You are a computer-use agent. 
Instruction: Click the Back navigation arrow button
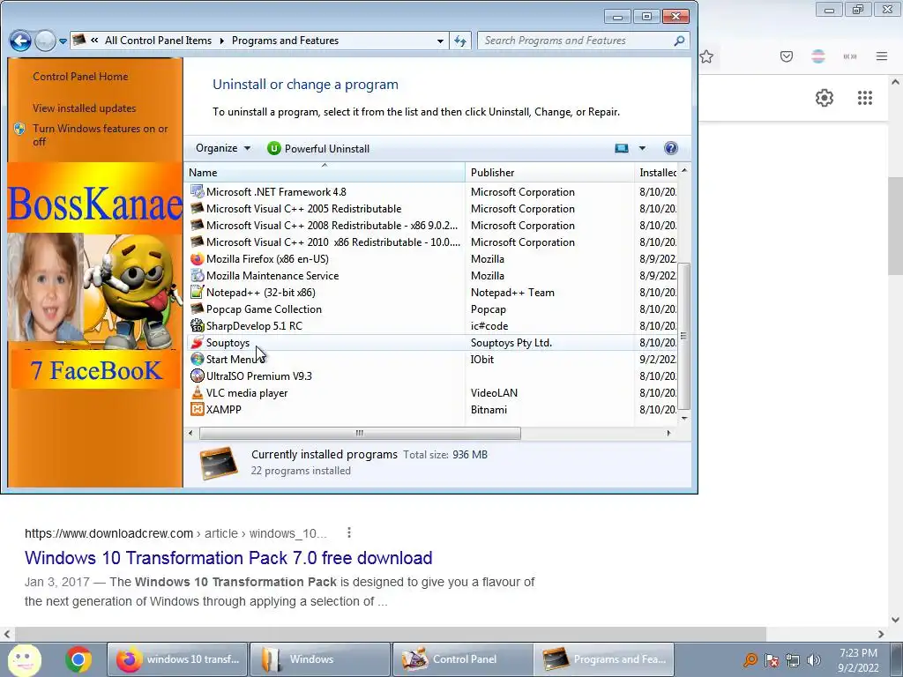point(20,41)
